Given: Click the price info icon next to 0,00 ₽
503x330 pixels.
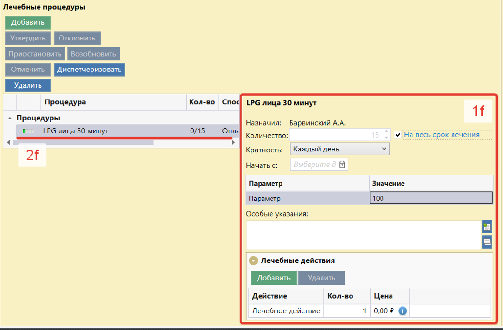Looking at the screenshot, I should pyautogui.click(x=402, y=311).
